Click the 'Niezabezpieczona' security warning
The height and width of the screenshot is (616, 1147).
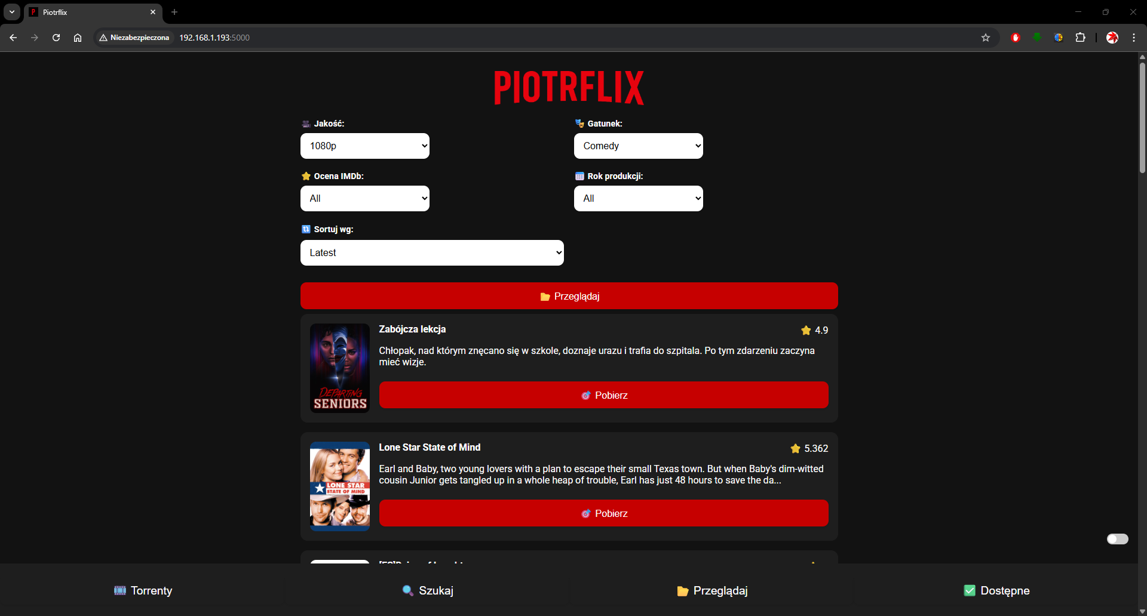(x=134, y=38)
